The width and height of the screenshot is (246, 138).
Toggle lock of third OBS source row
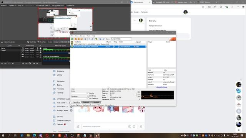click(x=40, y=53)
